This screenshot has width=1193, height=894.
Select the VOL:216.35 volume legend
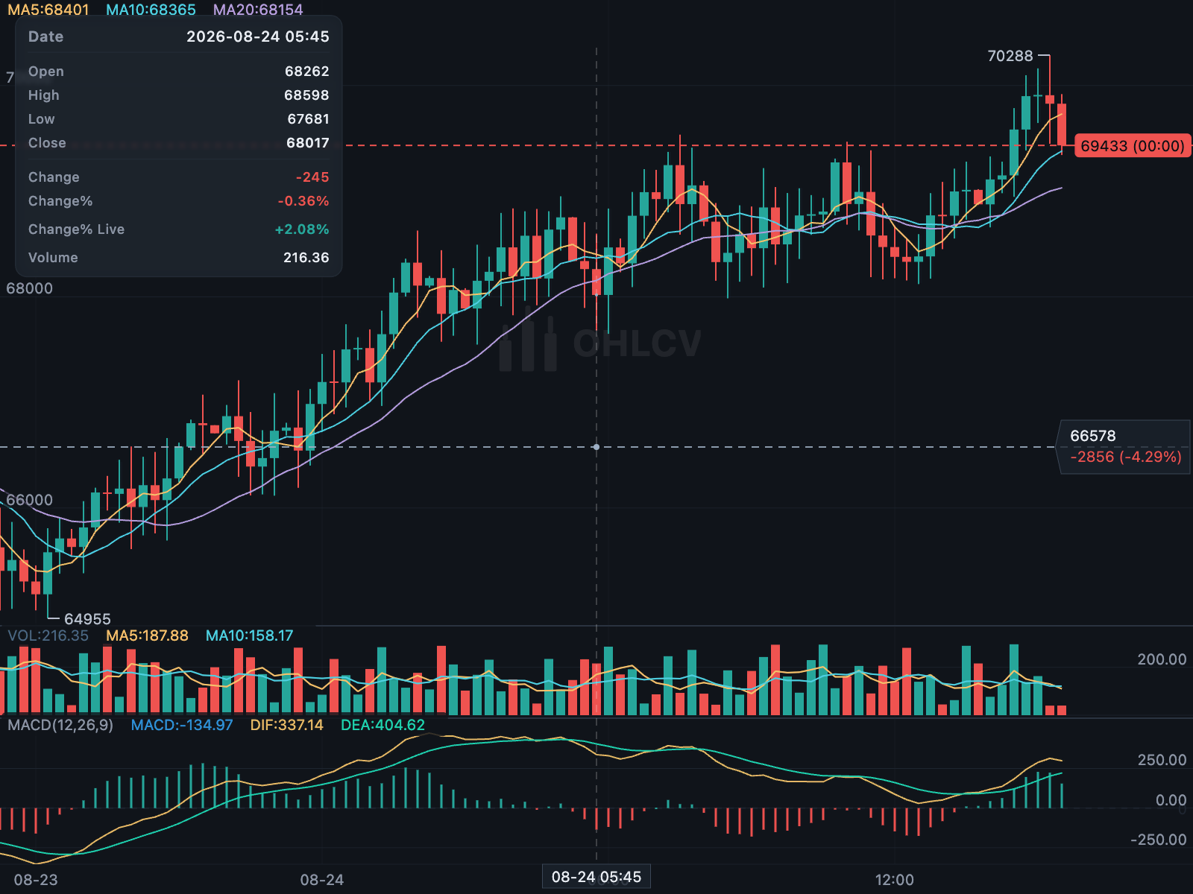click(48, 635)
